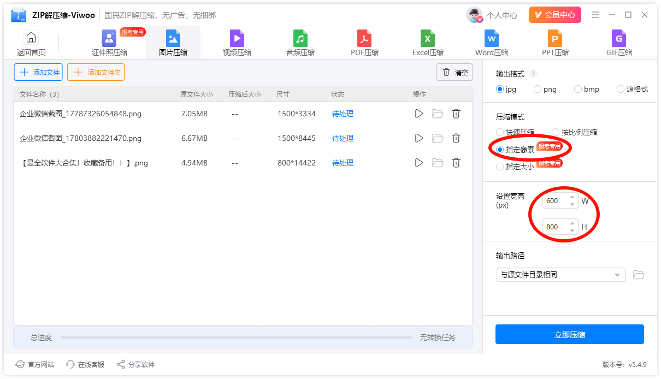This screenshot has width=661, height=379.
Task: Click the ZIP解压缩-Viwoo app logo icon
Action: [x=19, y=15]
